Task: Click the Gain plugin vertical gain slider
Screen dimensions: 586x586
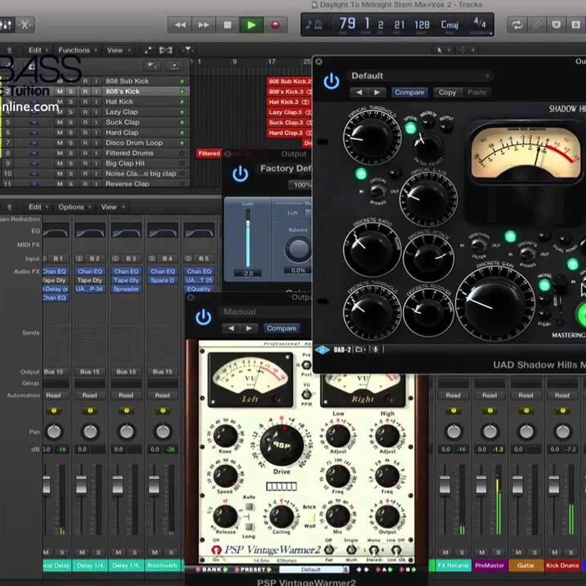Action: [247, 238]
